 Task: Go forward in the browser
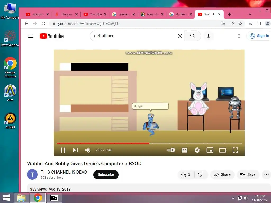(35, 24)
